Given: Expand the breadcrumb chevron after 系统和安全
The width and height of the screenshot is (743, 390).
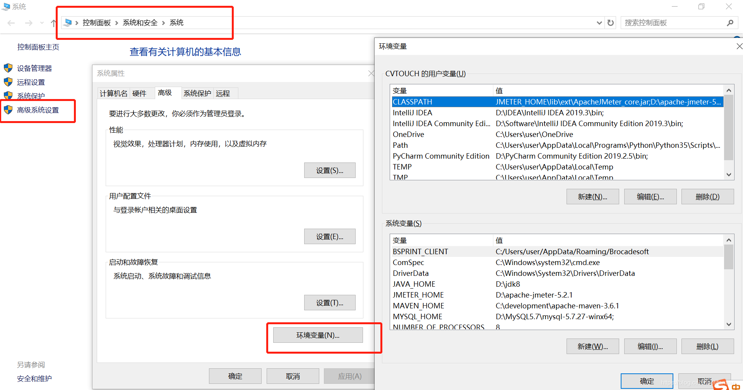Looking at the screenshot, I should 163,22.
